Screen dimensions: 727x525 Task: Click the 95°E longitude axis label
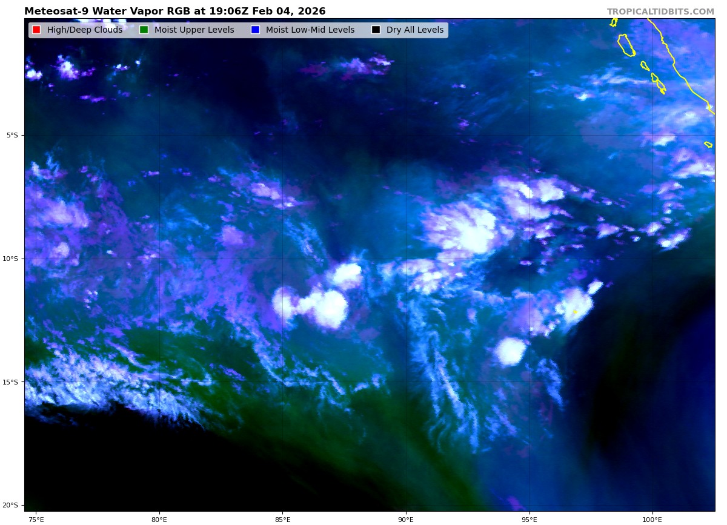coord(529,519)
